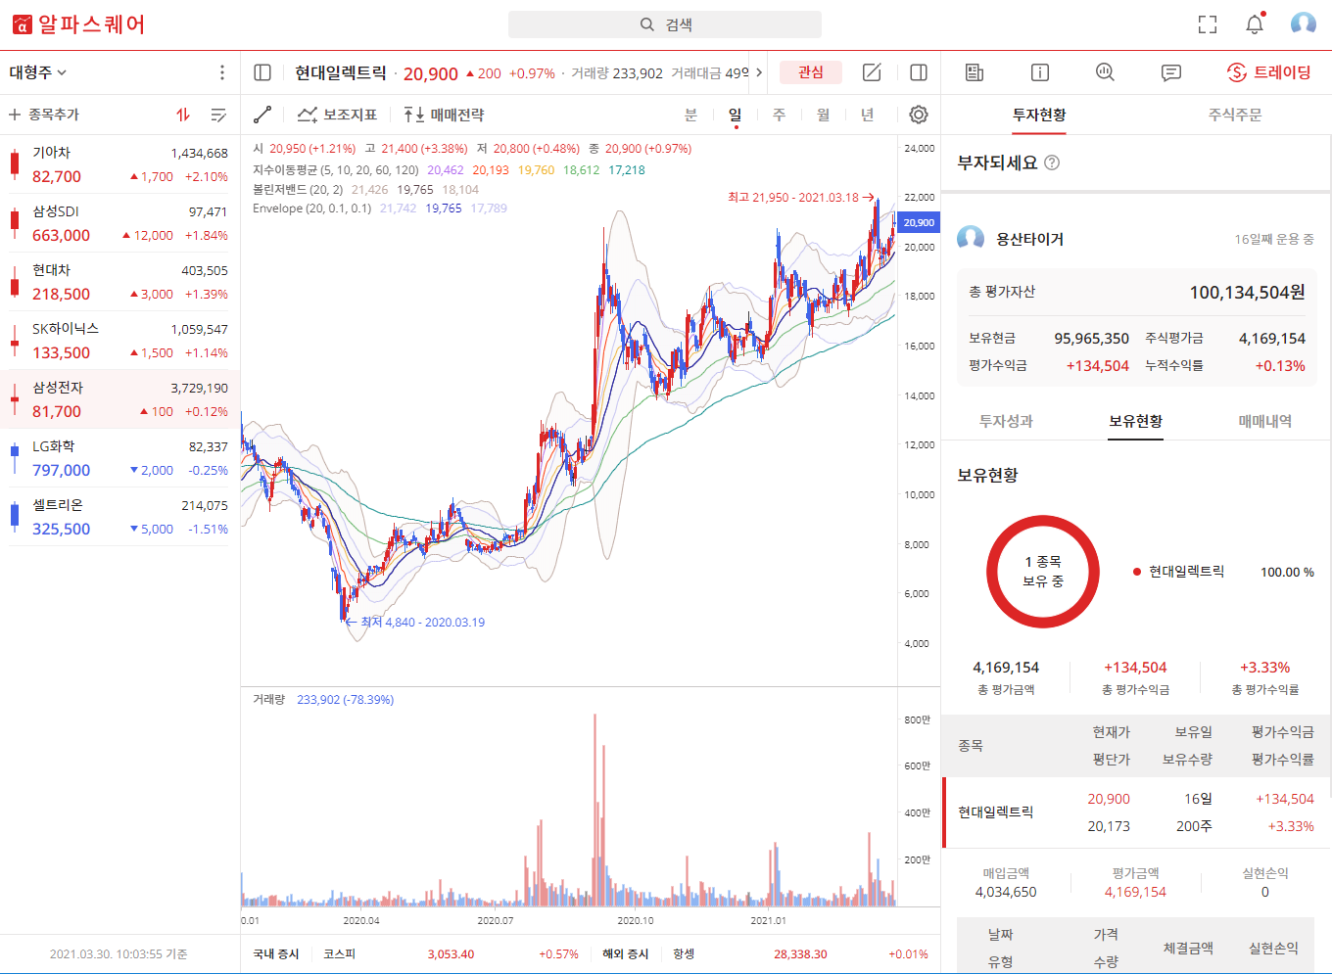Focus the 검색 search field
The width and height of the screenshot is (1332, 974).
pos(665,24)
